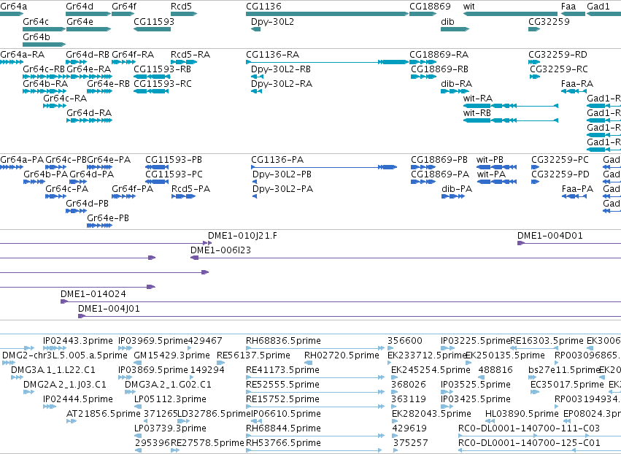The image size is (621, 454).
Task: Select transcript Gr64d-RB
Action: [x=88, y=55]
